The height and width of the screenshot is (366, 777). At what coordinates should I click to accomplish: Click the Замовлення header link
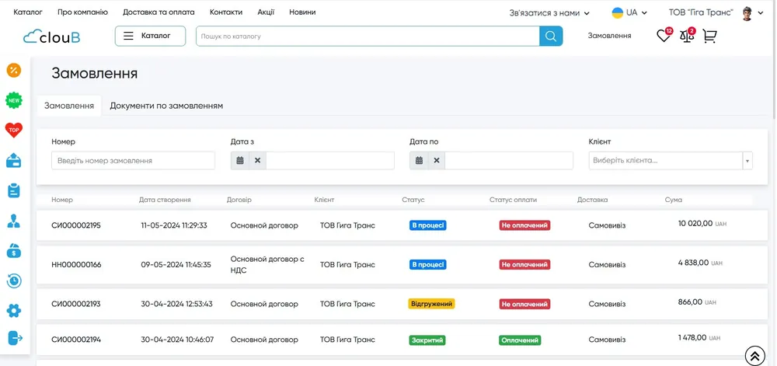point(609,36)
